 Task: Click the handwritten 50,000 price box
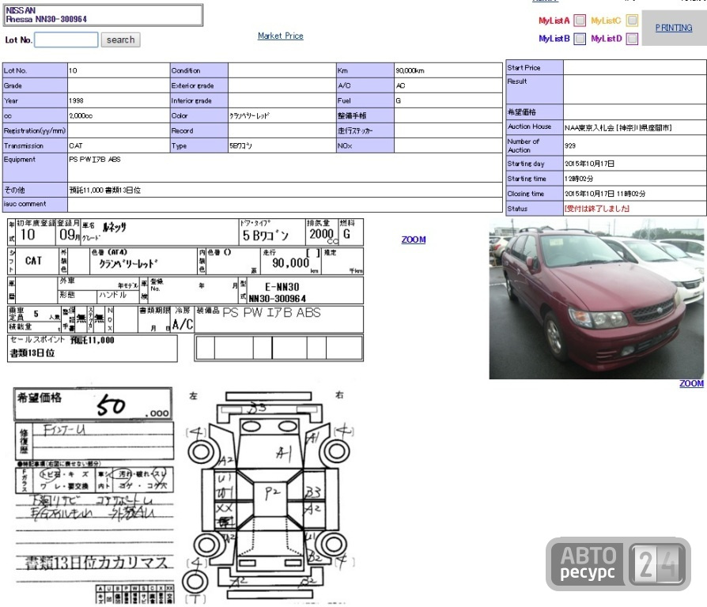click(93, 404)
